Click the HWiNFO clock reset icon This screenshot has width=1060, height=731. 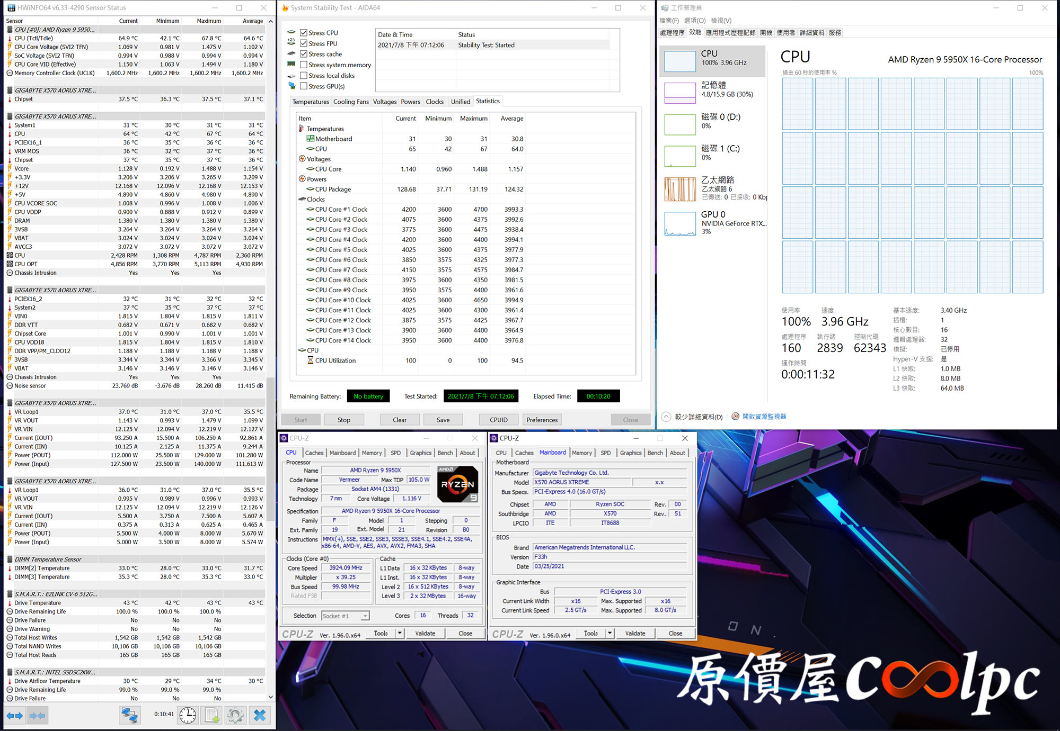188,716
